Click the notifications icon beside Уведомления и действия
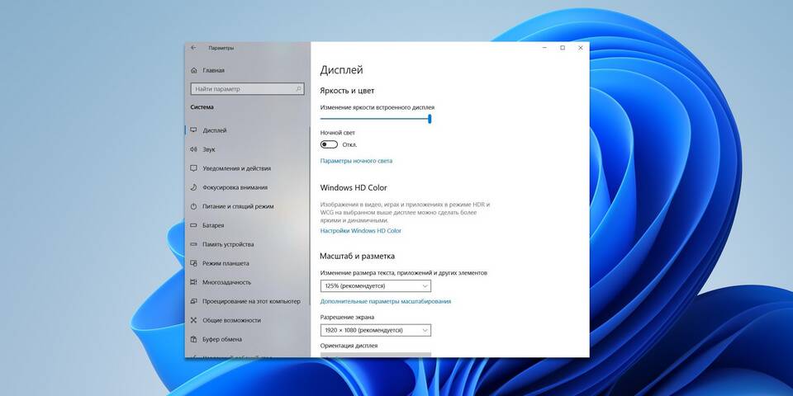This screenshot has height=396, width=793. [x=194, y=168]
